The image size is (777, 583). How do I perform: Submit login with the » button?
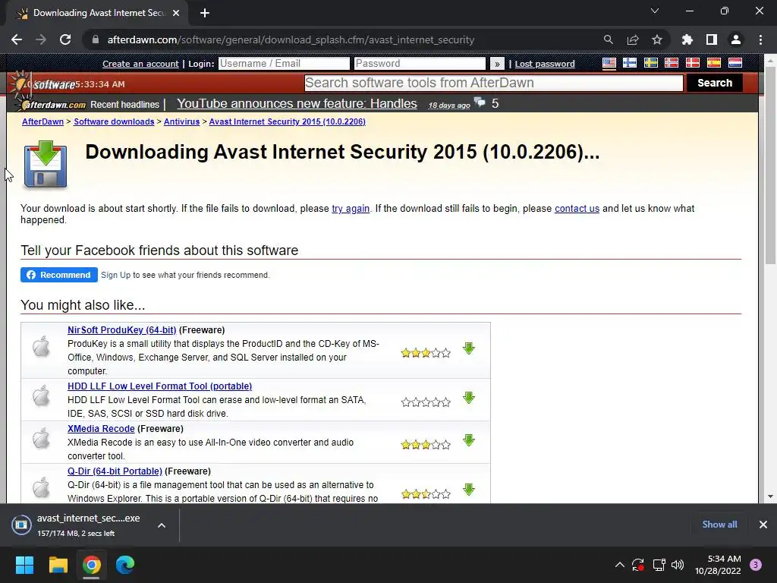tap(496, 64)
